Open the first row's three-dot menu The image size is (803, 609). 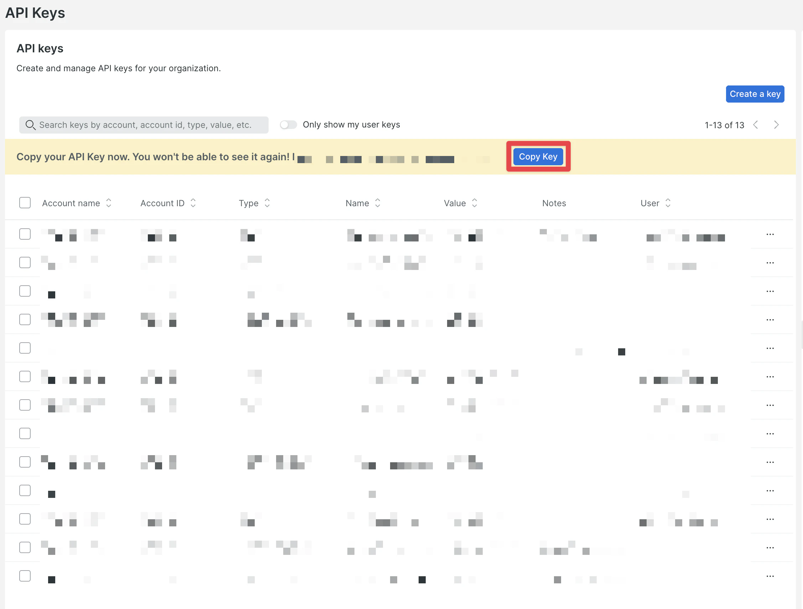tap(770, 234)
